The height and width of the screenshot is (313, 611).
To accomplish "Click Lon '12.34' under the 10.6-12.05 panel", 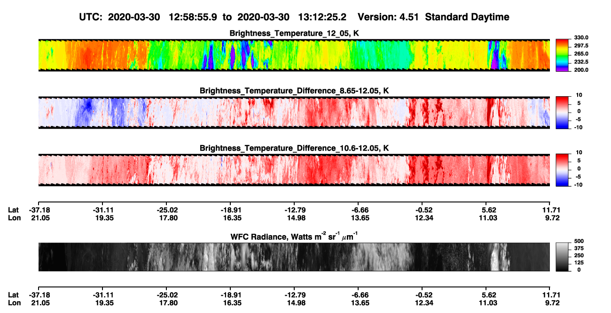I will pos(423,218).
